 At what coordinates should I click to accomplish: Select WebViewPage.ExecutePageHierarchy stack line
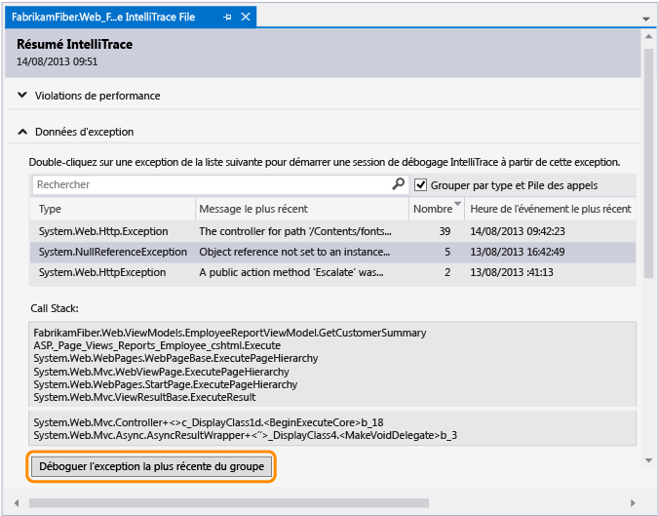tap(162, 372)
